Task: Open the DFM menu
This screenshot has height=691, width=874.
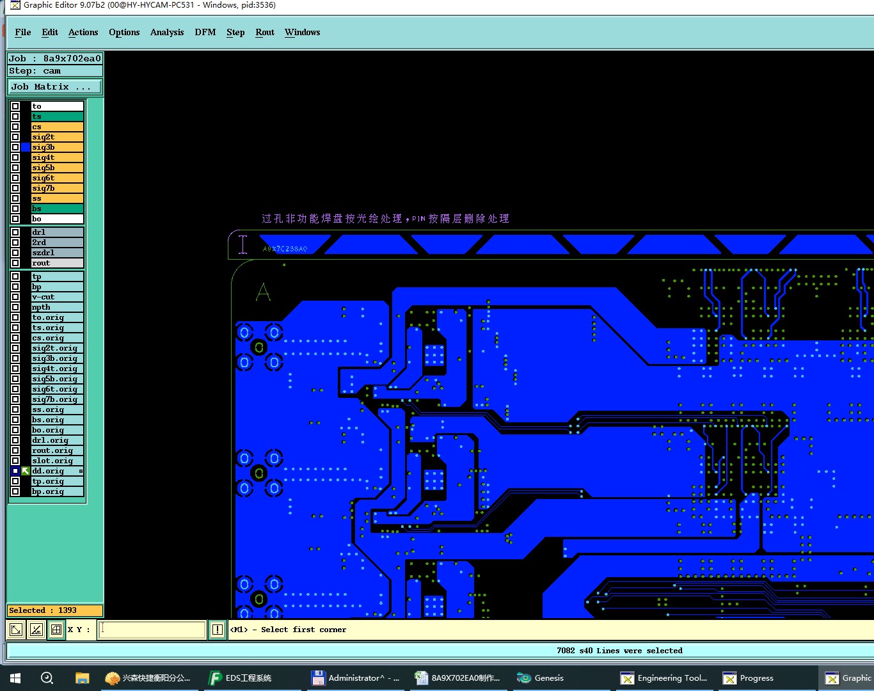Action: coord(205,32)
